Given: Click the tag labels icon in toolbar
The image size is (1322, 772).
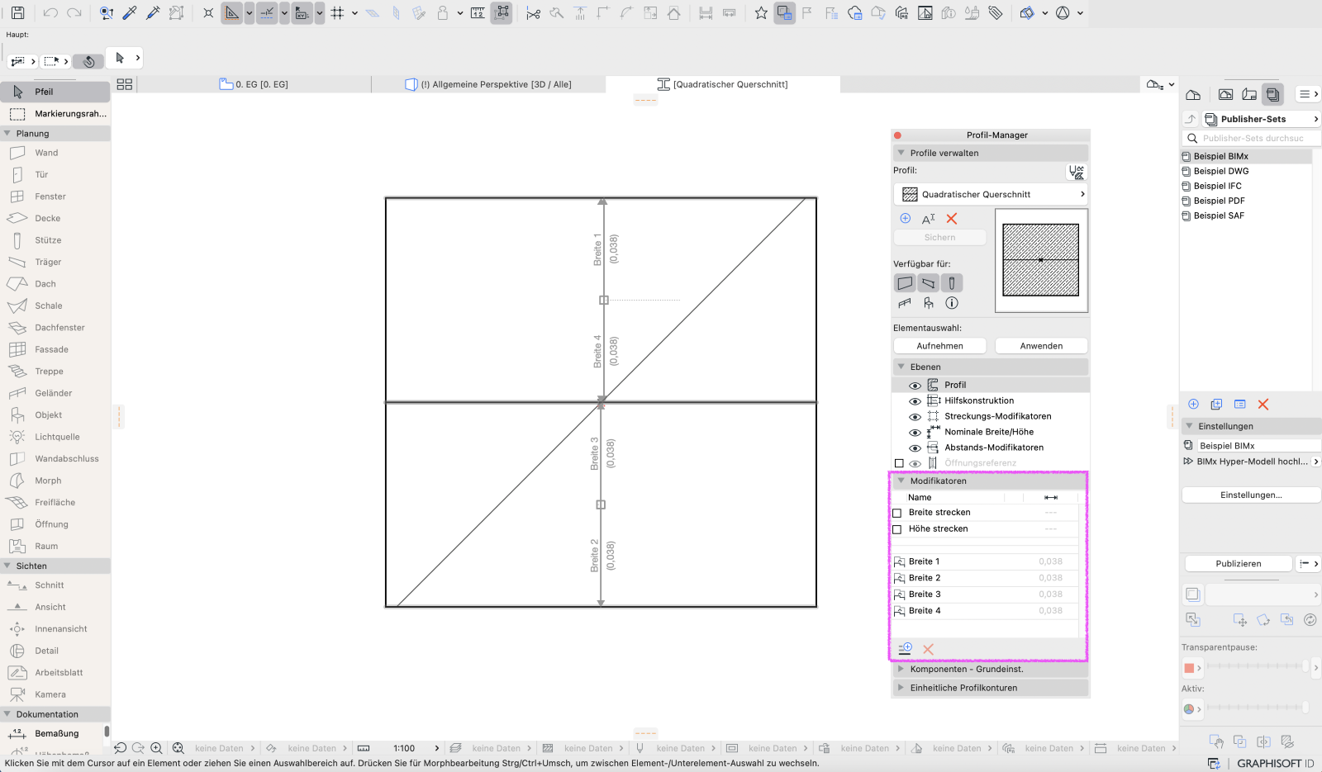Looking at the screenshot, I should click(996, 13).
